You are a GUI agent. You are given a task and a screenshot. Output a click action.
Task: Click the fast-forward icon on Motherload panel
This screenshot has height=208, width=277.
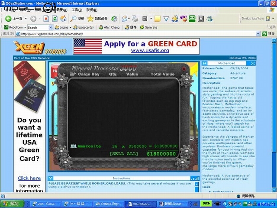(205, 63)
